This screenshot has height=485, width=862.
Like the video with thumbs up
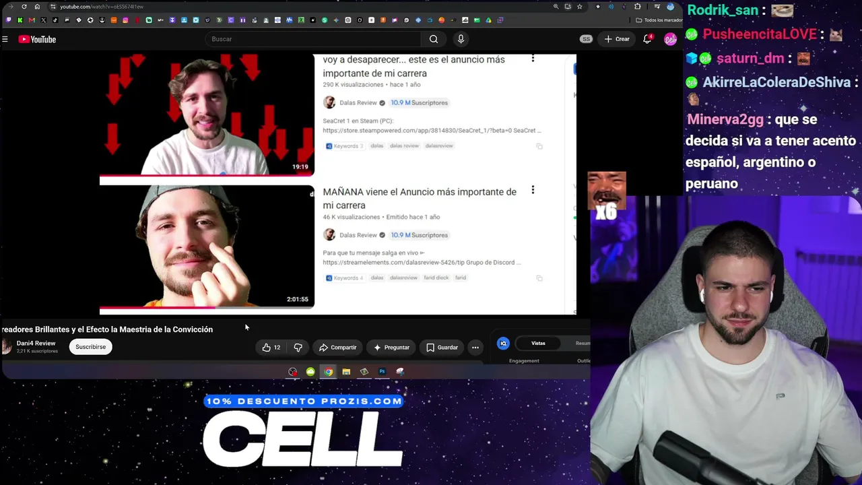(271, 348)
